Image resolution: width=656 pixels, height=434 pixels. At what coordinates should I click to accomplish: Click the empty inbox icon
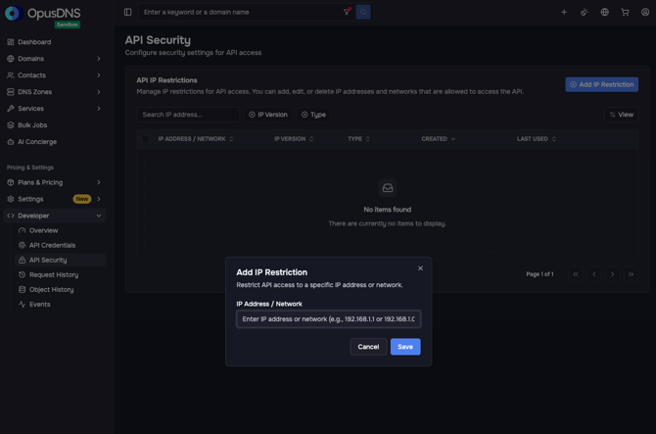click(x=388, y=188)
